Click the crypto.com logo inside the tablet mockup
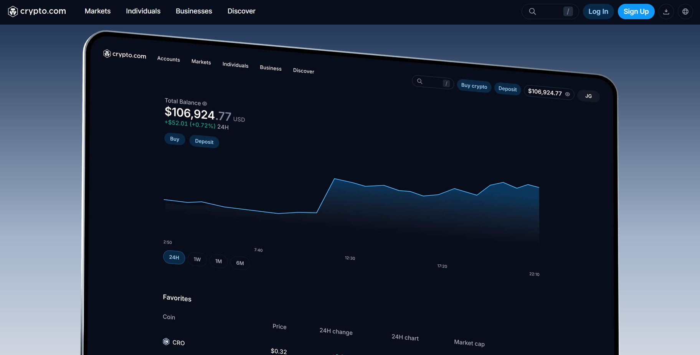The image size is (700, 355). pos(125,55)
